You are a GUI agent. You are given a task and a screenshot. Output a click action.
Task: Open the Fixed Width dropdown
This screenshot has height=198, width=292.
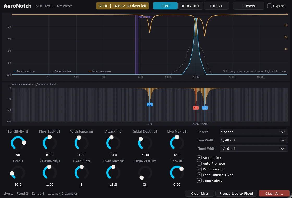tap(253, 149)
